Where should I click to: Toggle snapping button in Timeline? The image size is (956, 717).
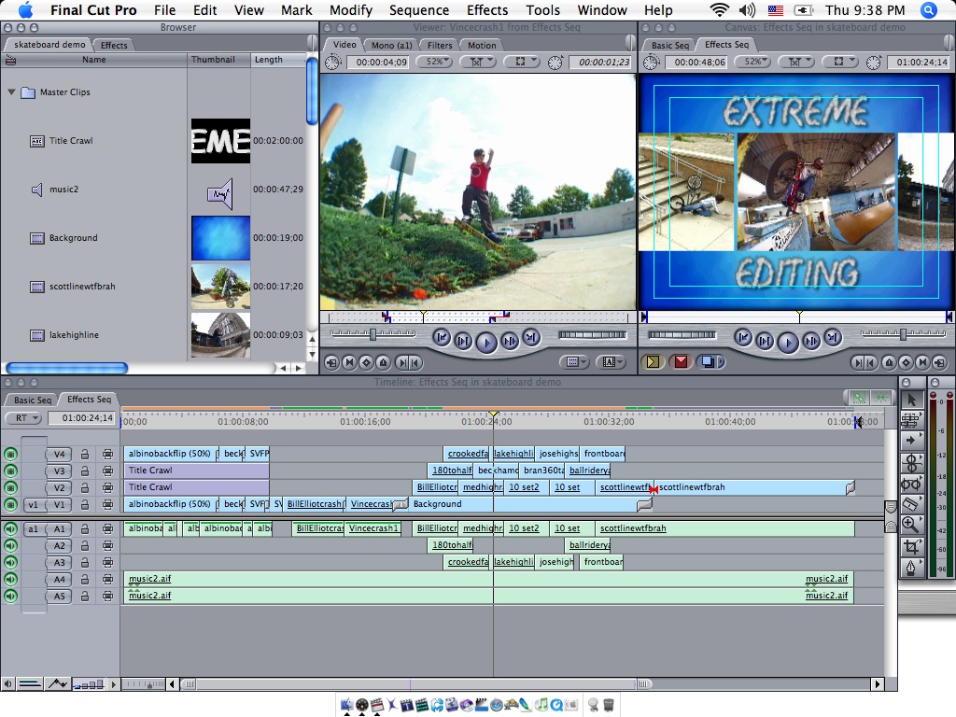point(880,398)
